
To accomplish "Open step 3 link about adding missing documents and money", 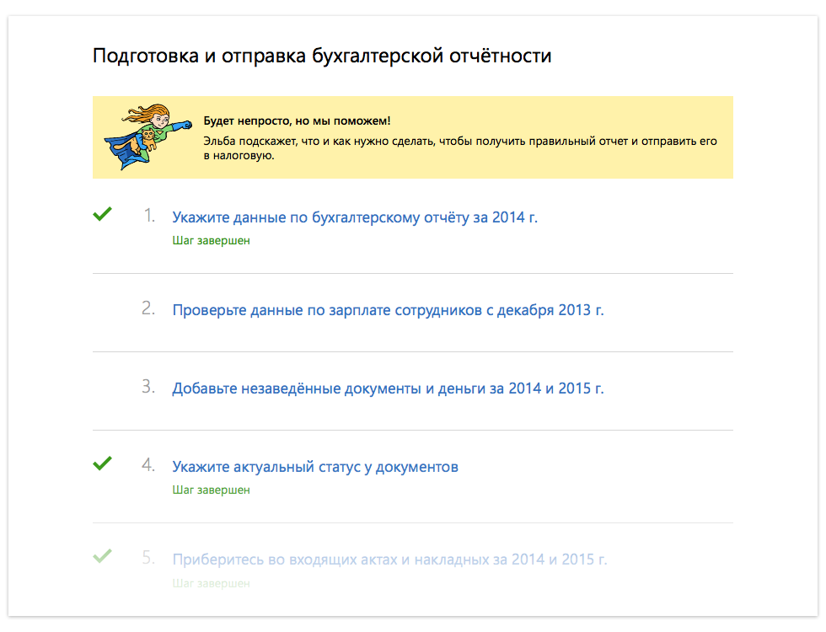I will (x=388, y=388).
